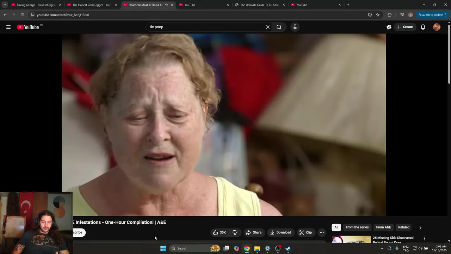451x254 pixels.
Task: Click the Create button
Action: [404, 27]
